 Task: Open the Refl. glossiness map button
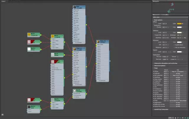pyautogui.click(x=178, y=75)
